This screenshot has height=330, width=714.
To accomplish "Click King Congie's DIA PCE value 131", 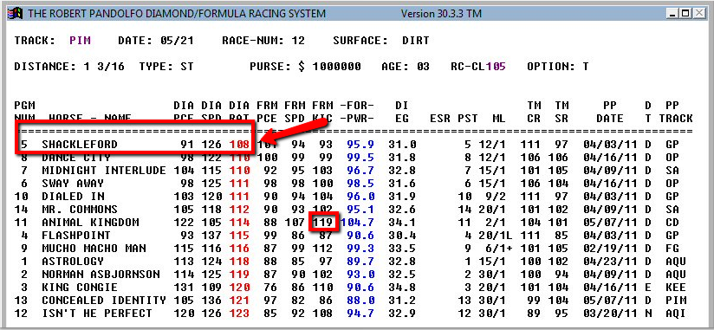I will point(184,288).
